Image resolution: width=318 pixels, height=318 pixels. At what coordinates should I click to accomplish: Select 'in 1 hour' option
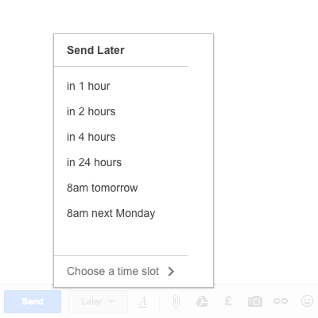[x=88, y=86]
